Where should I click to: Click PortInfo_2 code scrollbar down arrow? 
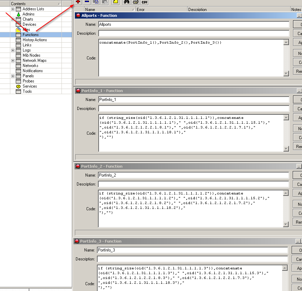[x=286, y=224]
